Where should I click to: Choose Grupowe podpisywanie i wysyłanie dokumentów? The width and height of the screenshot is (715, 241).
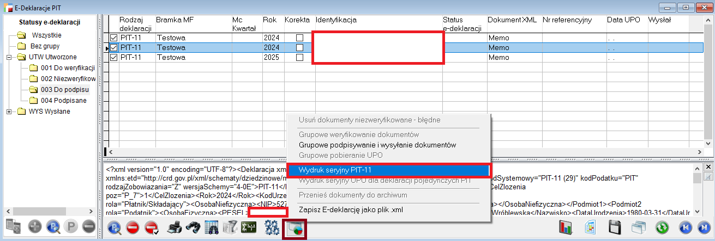377,145
